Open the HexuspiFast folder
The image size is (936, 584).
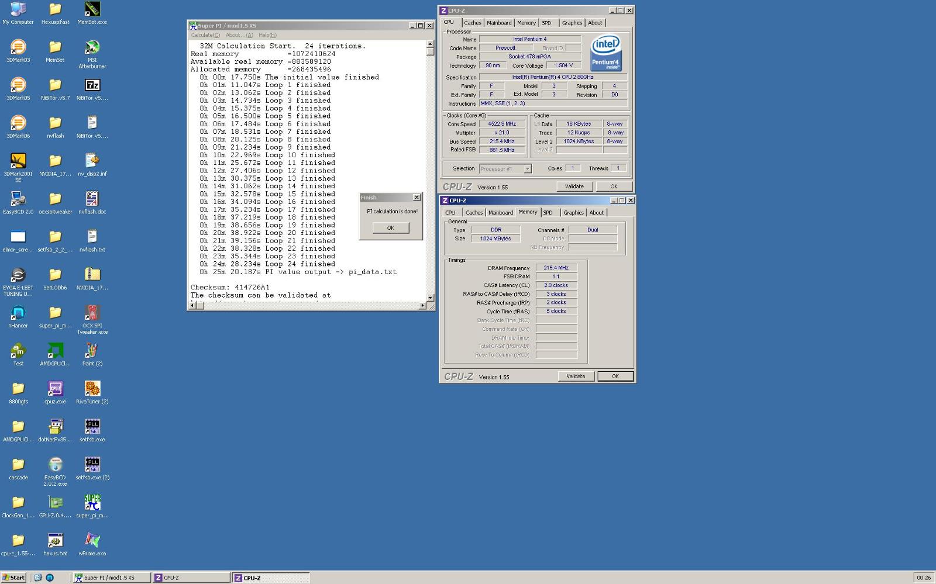pyautogui.click(x=55, y=13)
